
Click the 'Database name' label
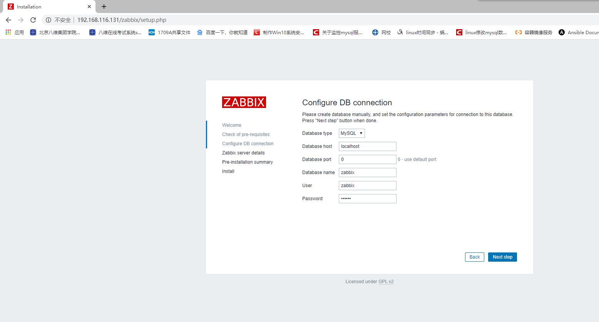(x=318, y=173)
